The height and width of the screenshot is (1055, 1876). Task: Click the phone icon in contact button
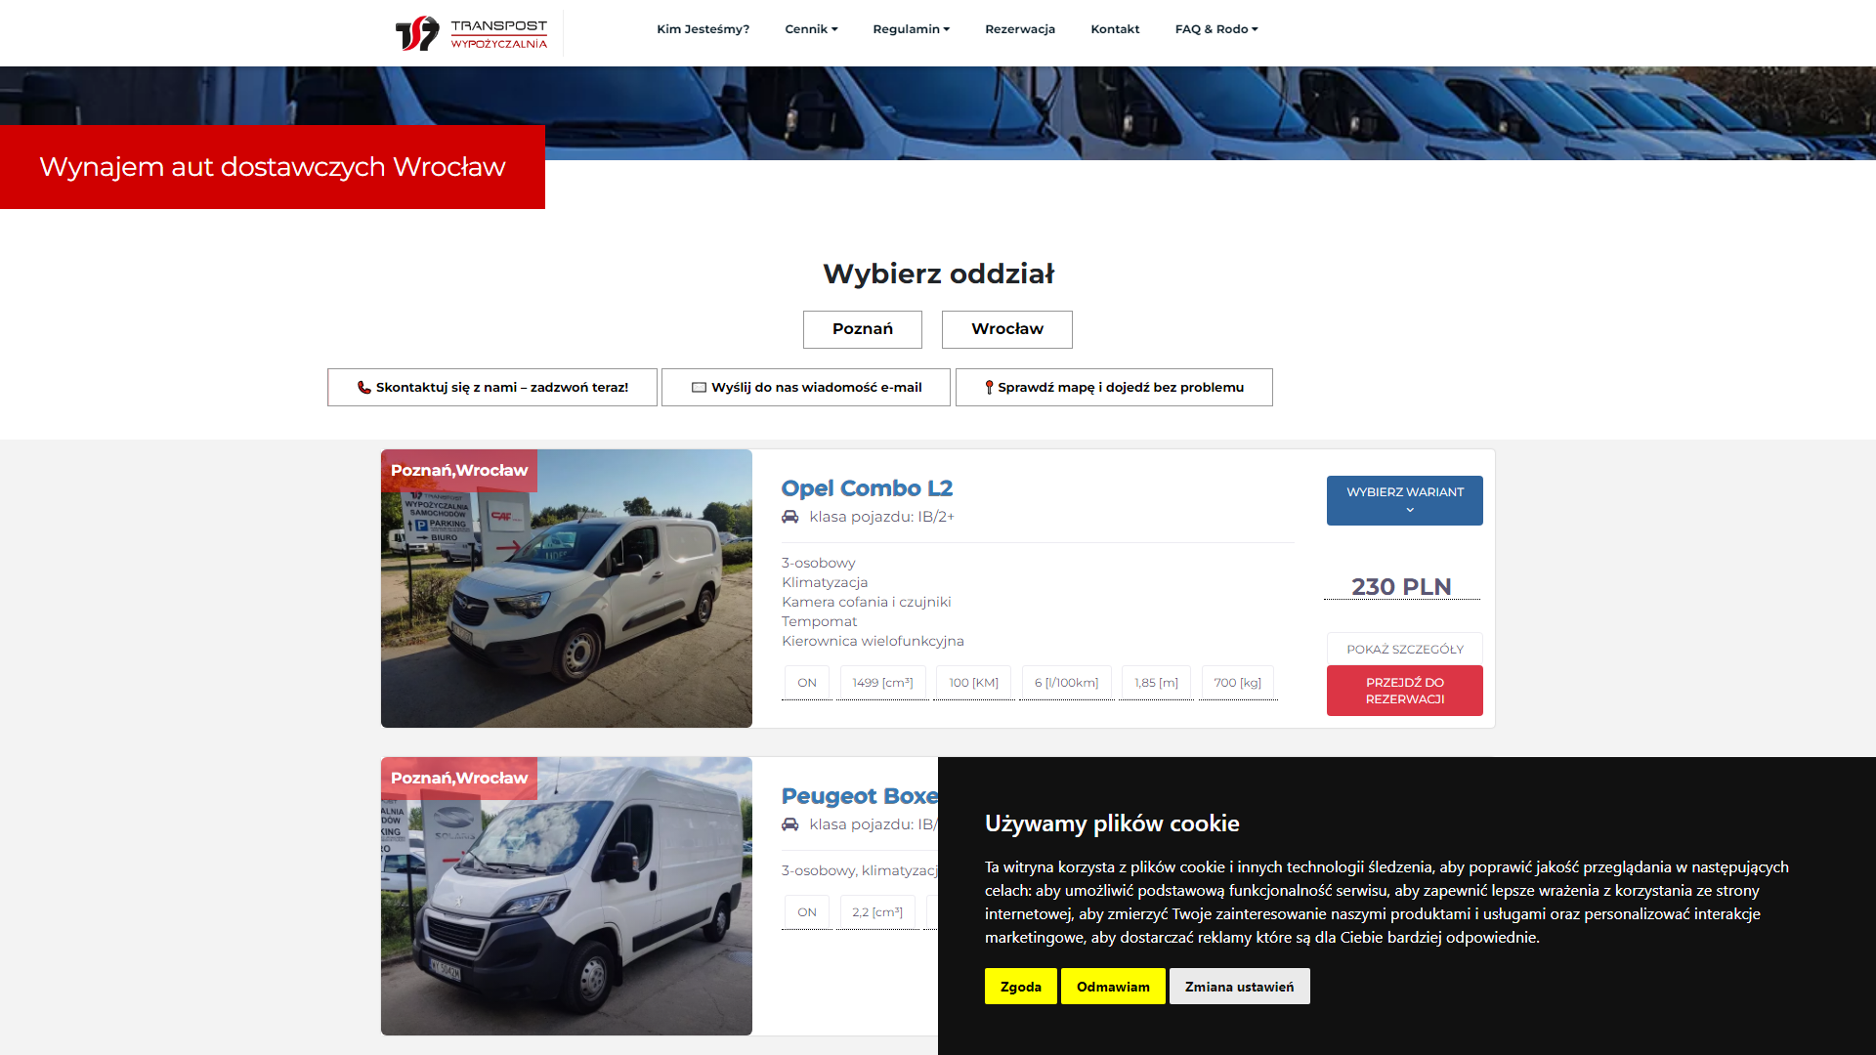[x=363, y=388]
